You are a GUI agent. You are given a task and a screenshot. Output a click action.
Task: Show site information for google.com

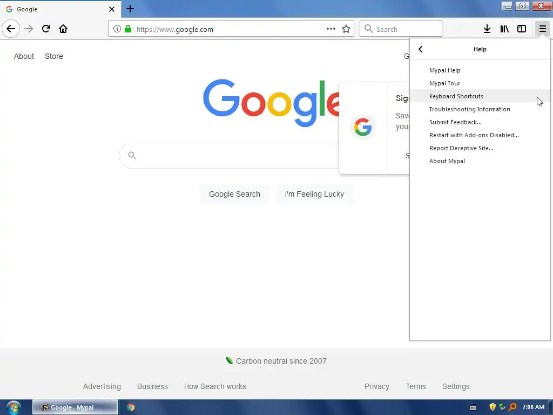pyautogui.click(x=117, y=29)
